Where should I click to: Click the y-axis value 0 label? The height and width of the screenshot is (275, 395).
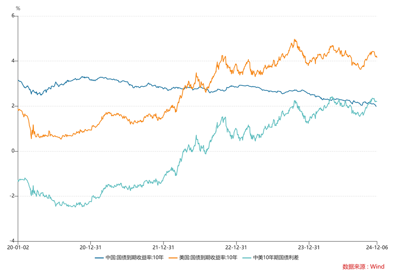[x=13, y=151]
